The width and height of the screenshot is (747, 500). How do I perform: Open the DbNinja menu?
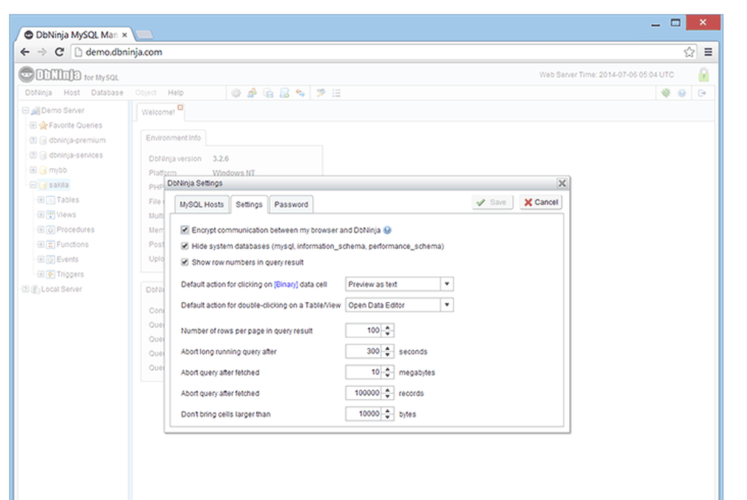click(39, 93)
